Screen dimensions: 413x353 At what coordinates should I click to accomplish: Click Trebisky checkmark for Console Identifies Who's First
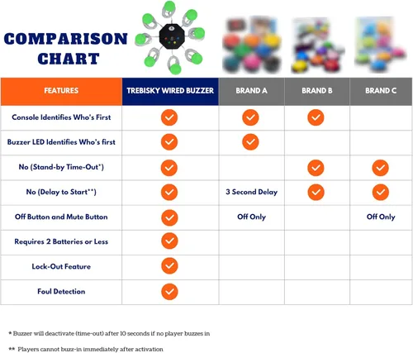tap(169, 117)
